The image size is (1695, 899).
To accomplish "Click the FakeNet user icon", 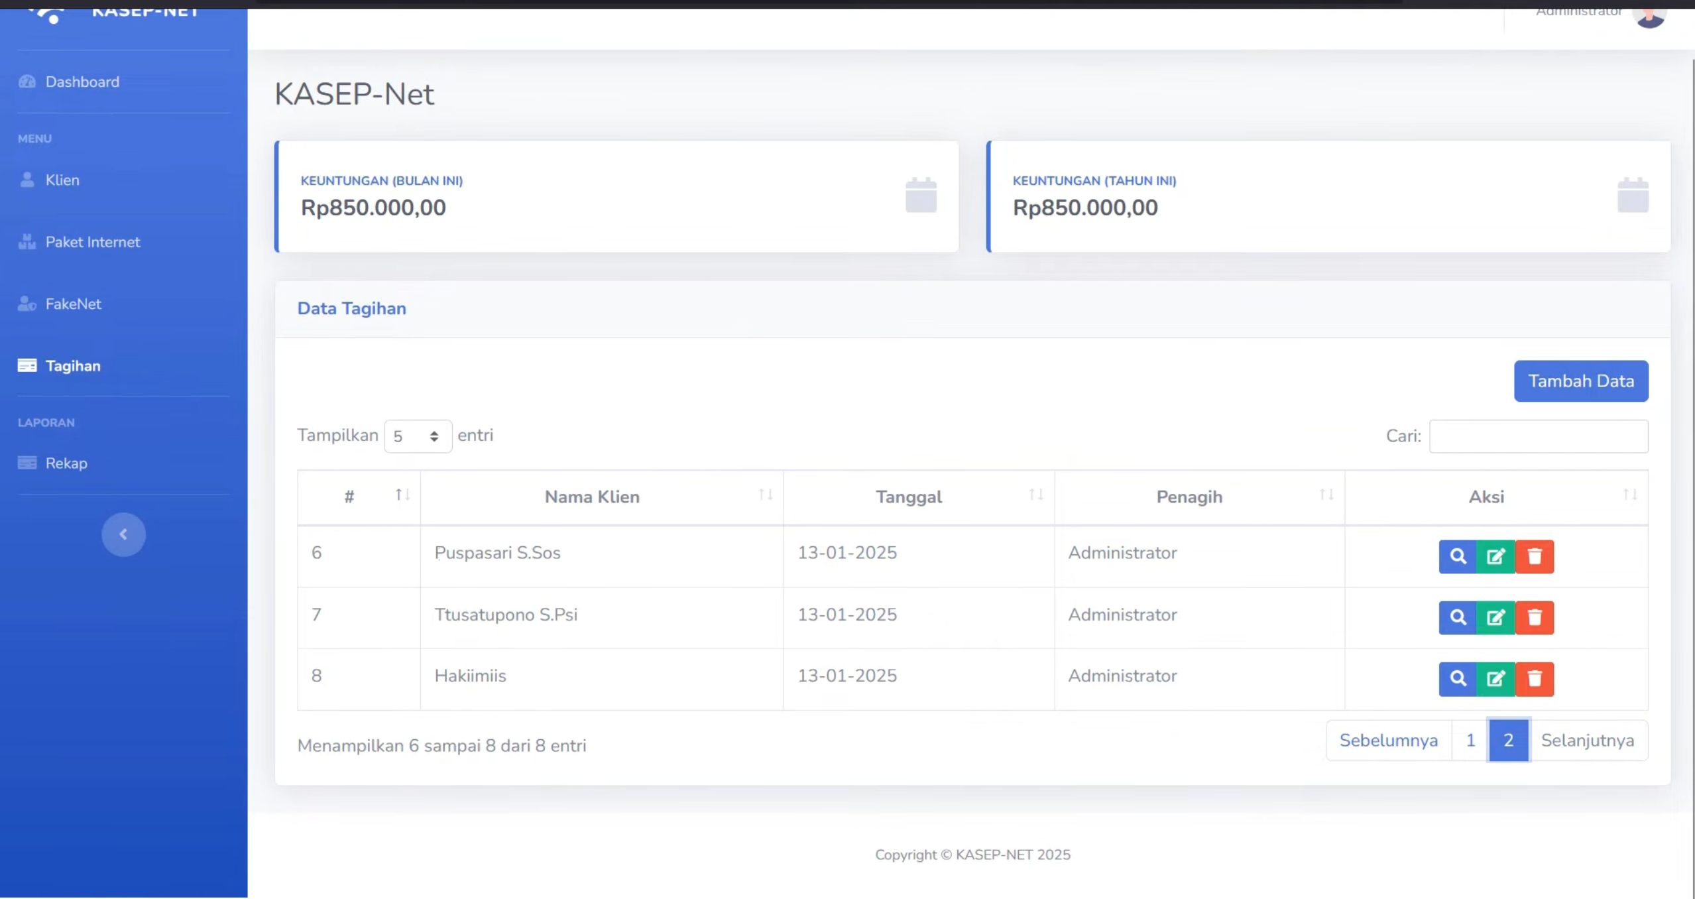I will tap(27, 304).
